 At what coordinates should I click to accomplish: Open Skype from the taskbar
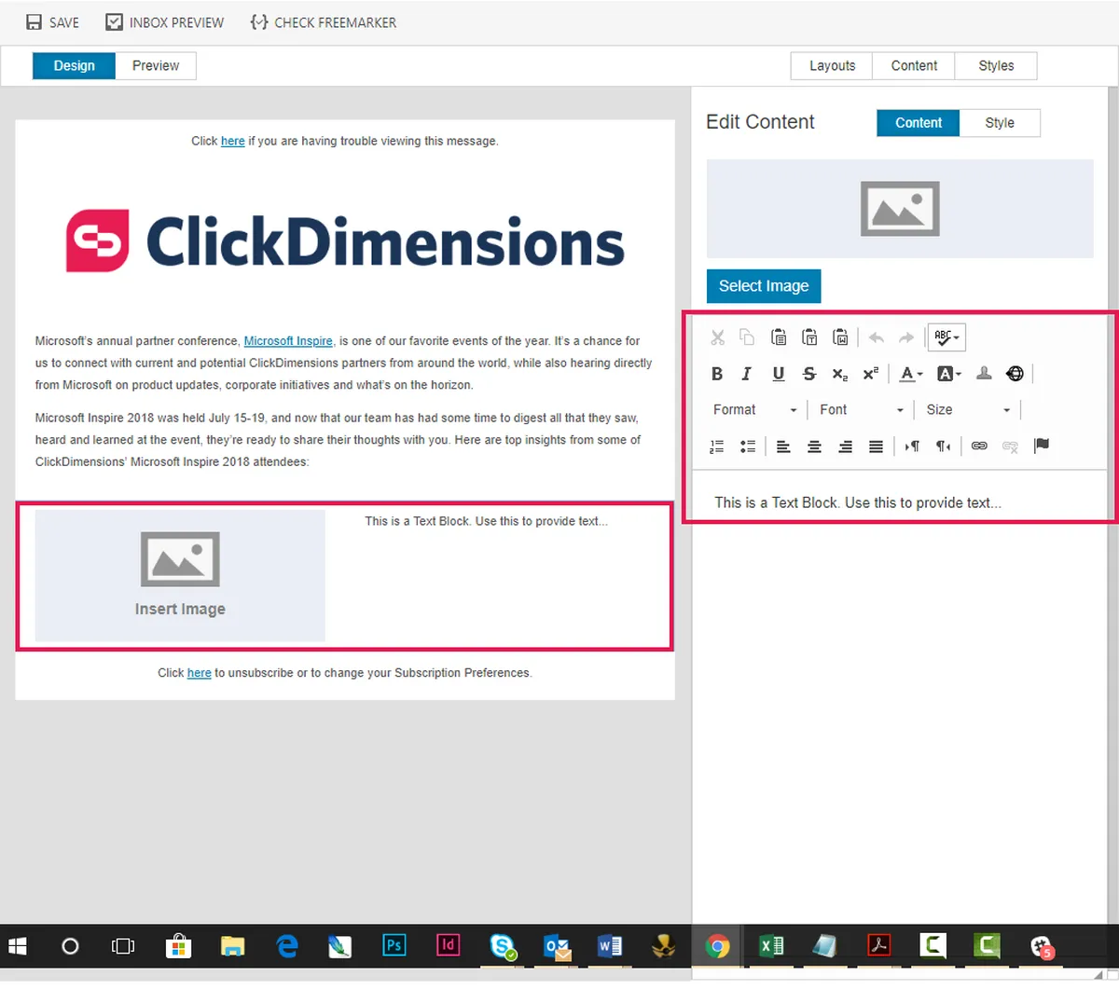(x=503, y=947)
